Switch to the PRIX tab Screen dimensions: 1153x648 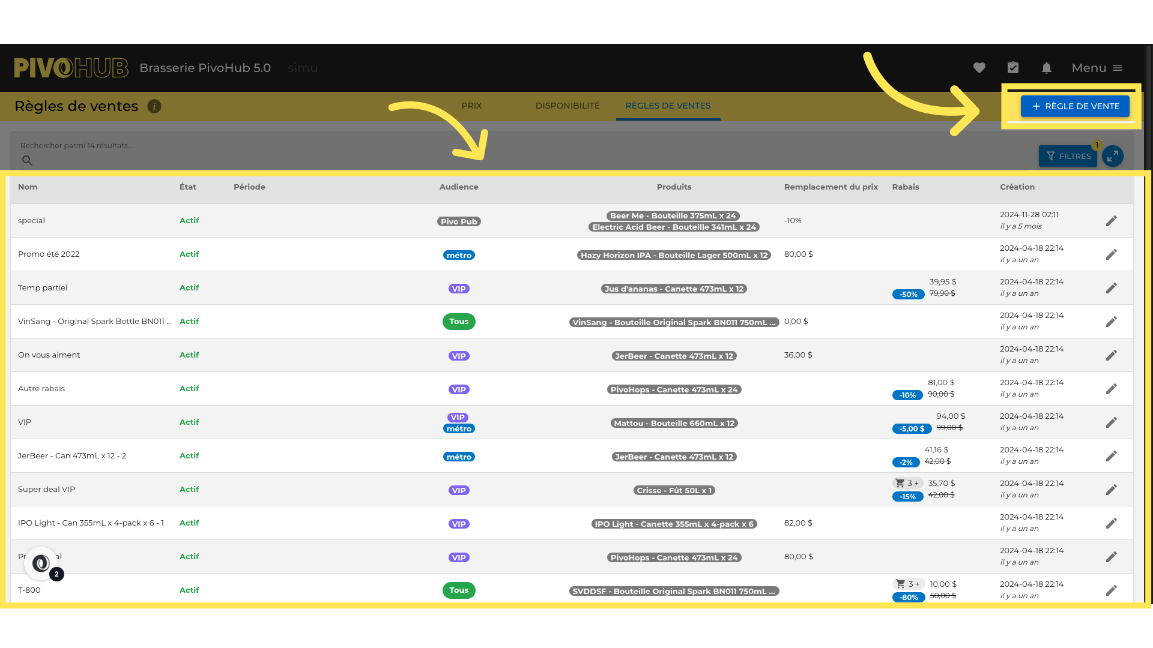(471, 106)
